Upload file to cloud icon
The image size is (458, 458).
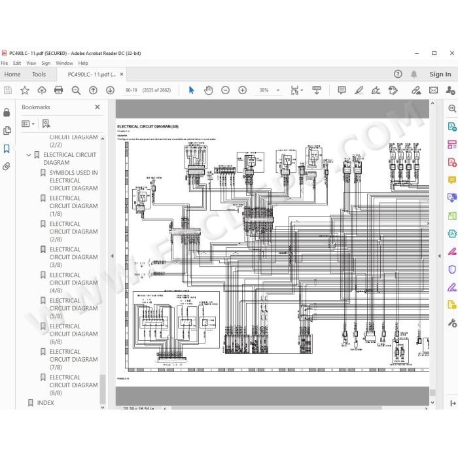(42, 90)
